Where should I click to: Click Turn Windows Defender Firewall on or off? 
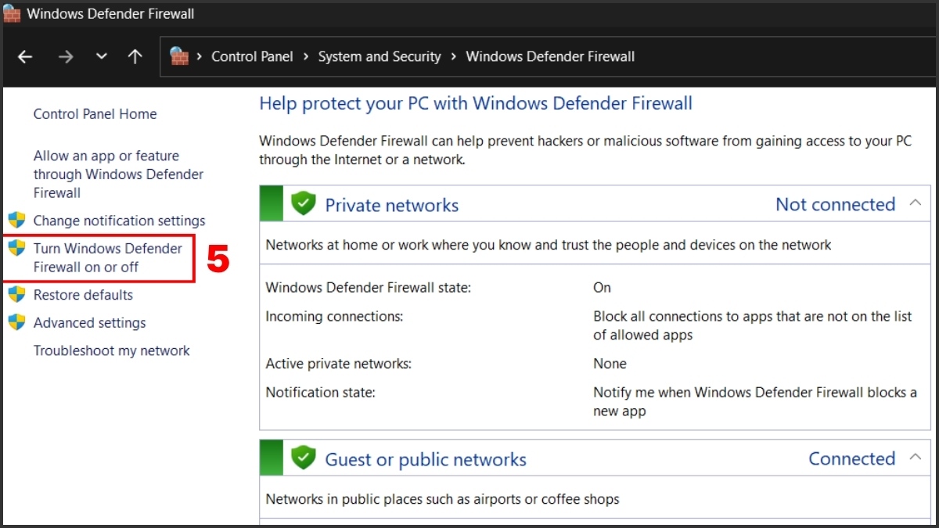click(107, 257)
